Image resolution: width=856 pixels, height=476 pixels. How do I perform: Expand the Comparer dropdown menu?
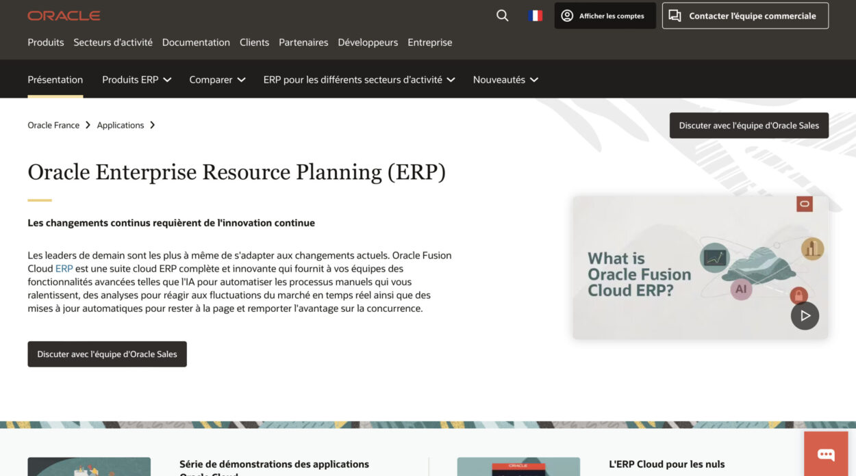point(217,79)
